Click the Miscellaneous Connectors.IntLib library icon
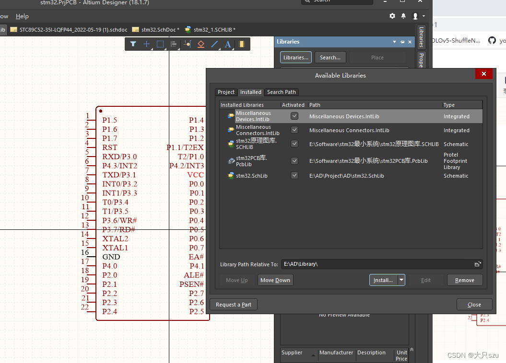The width and height of the screenshot is (506, 363). [x=231, y=130]
